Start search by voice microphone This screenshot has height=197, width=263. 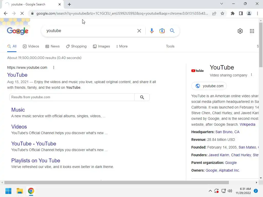(152, 31)
